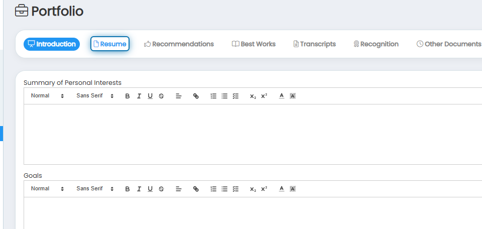Switch to the Best Works tab
The width and height of the screenshot is (482, 229).
(x=254, y=44)
